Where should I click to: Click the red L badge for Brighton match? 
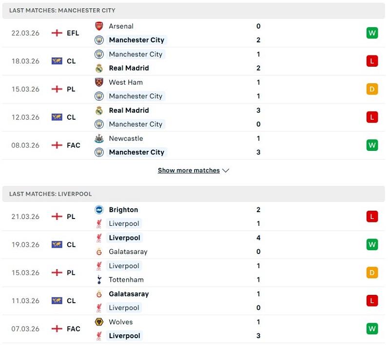(372, 217)
